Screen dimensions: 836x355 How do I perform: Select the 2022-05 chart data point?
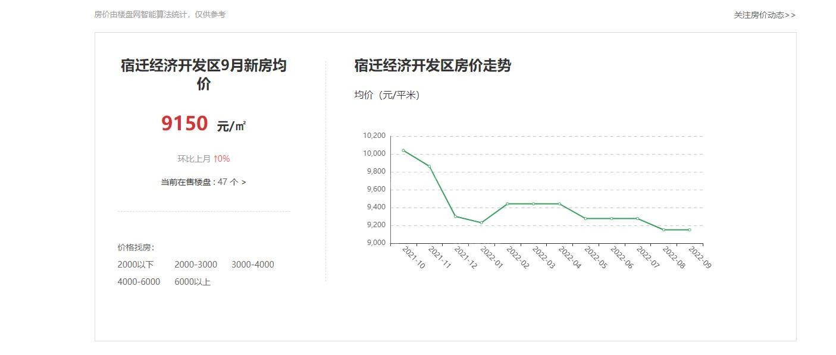[x=585, y=218]
